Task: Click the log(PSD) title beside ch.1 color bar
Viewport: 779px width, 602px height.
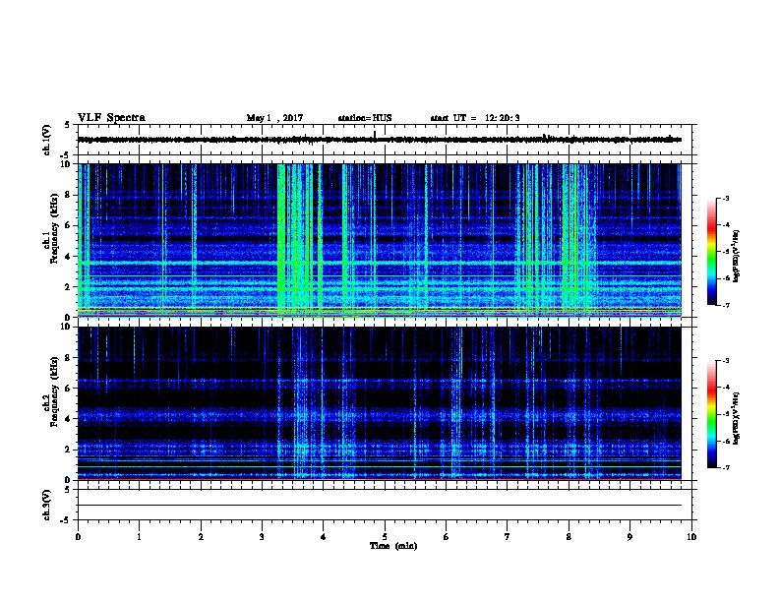Action: (x=737, y=256)
